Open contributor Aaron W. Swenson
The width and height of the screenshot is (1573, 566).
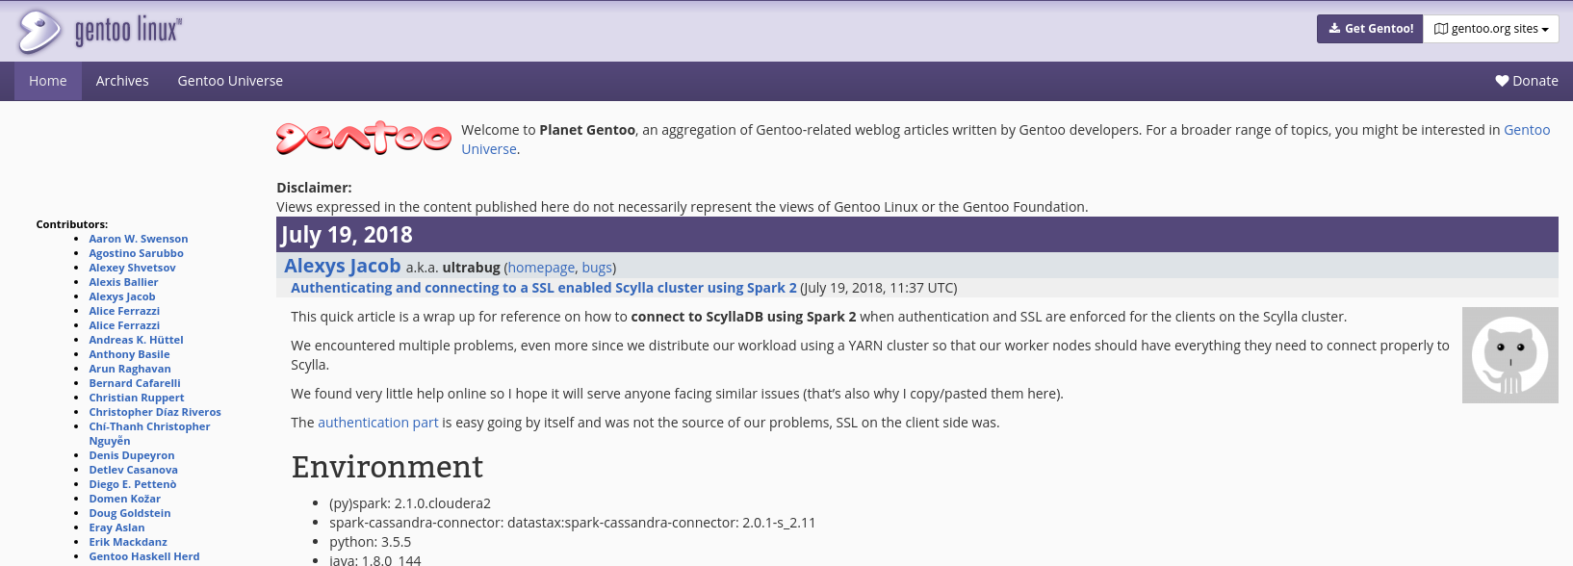point(139,239)
